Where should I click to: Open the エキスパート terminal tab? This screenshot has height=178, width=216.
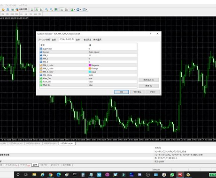click(x=55, y=165)
